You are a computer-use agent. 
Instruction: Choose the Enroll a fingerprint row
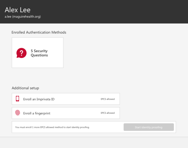click(66, 113)
